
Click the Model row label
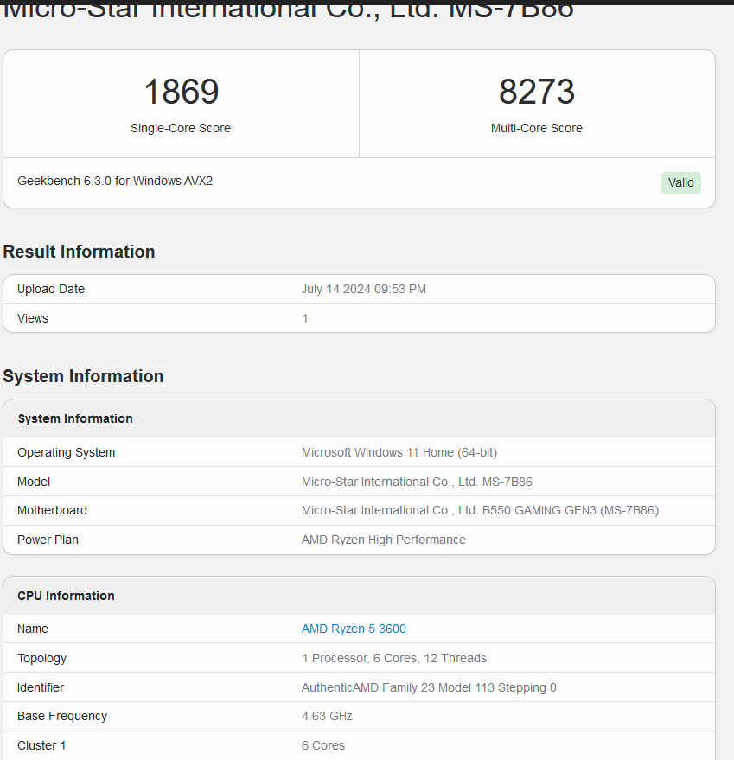click(x=34, y=482)
